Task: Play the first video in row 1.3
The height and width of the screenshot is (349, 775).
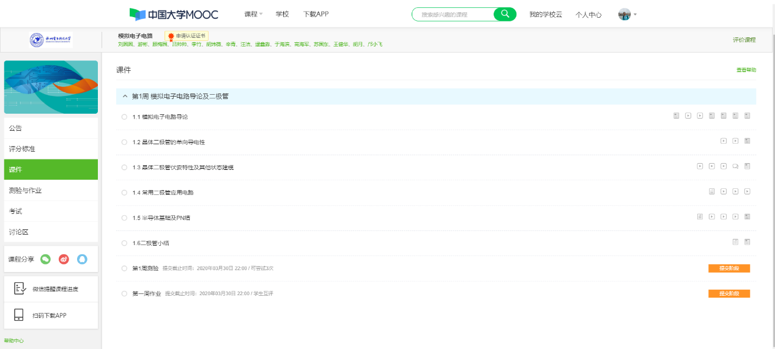Action: (x=700, y=166)
